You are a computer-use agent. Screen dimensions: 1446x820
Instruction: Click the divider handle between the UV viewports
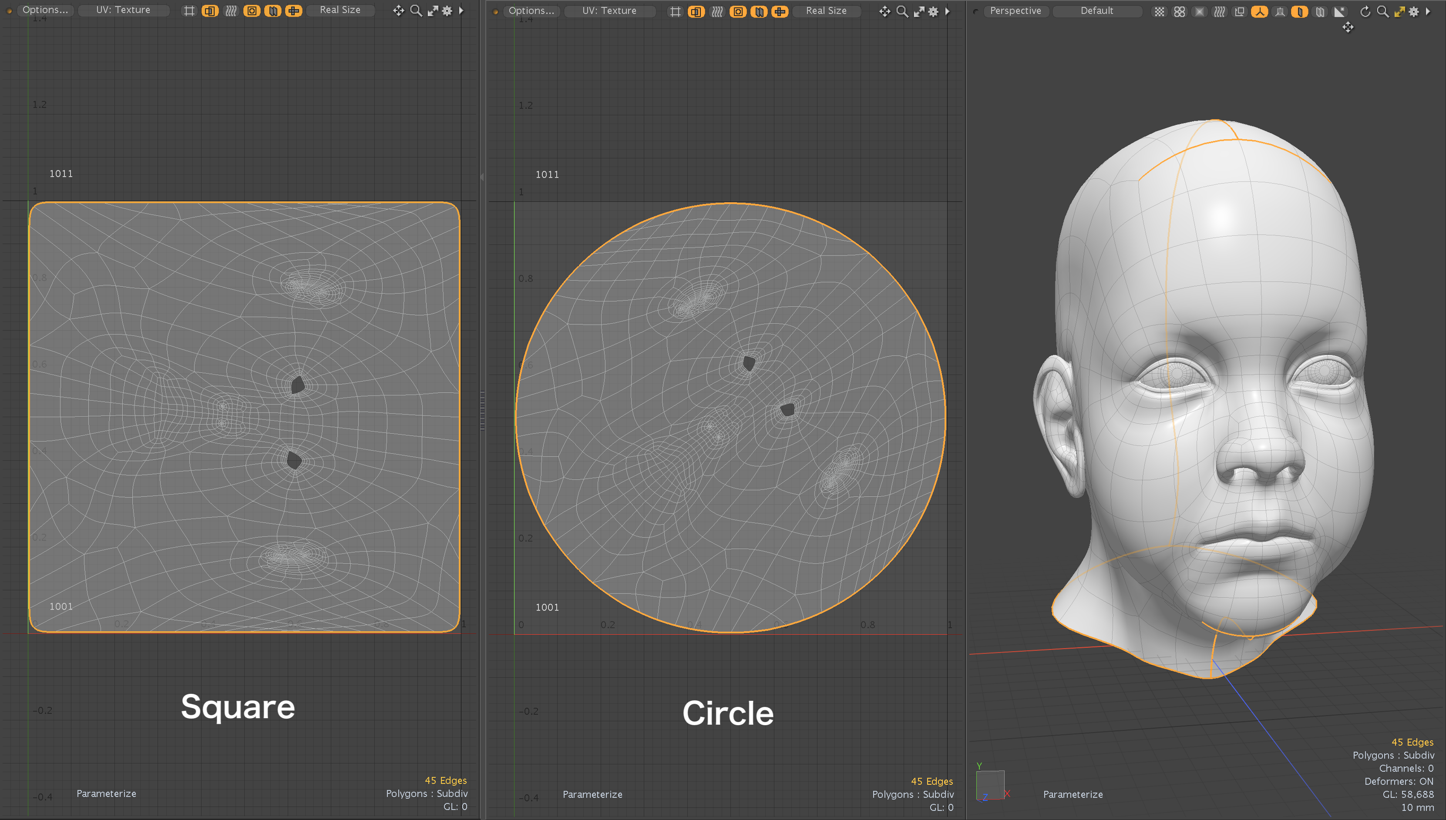(x=482, y=411)
